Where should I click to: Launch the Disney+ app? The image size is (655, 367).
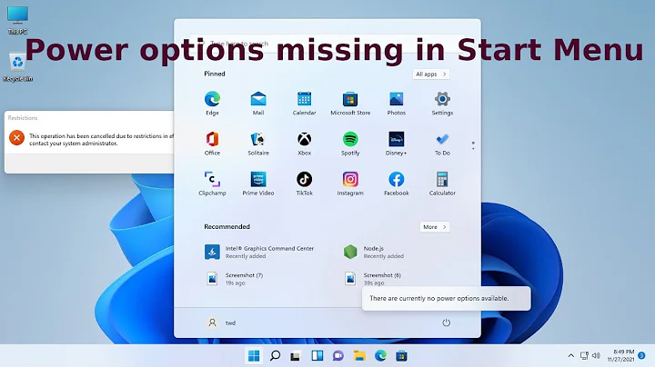coord(396,143)
